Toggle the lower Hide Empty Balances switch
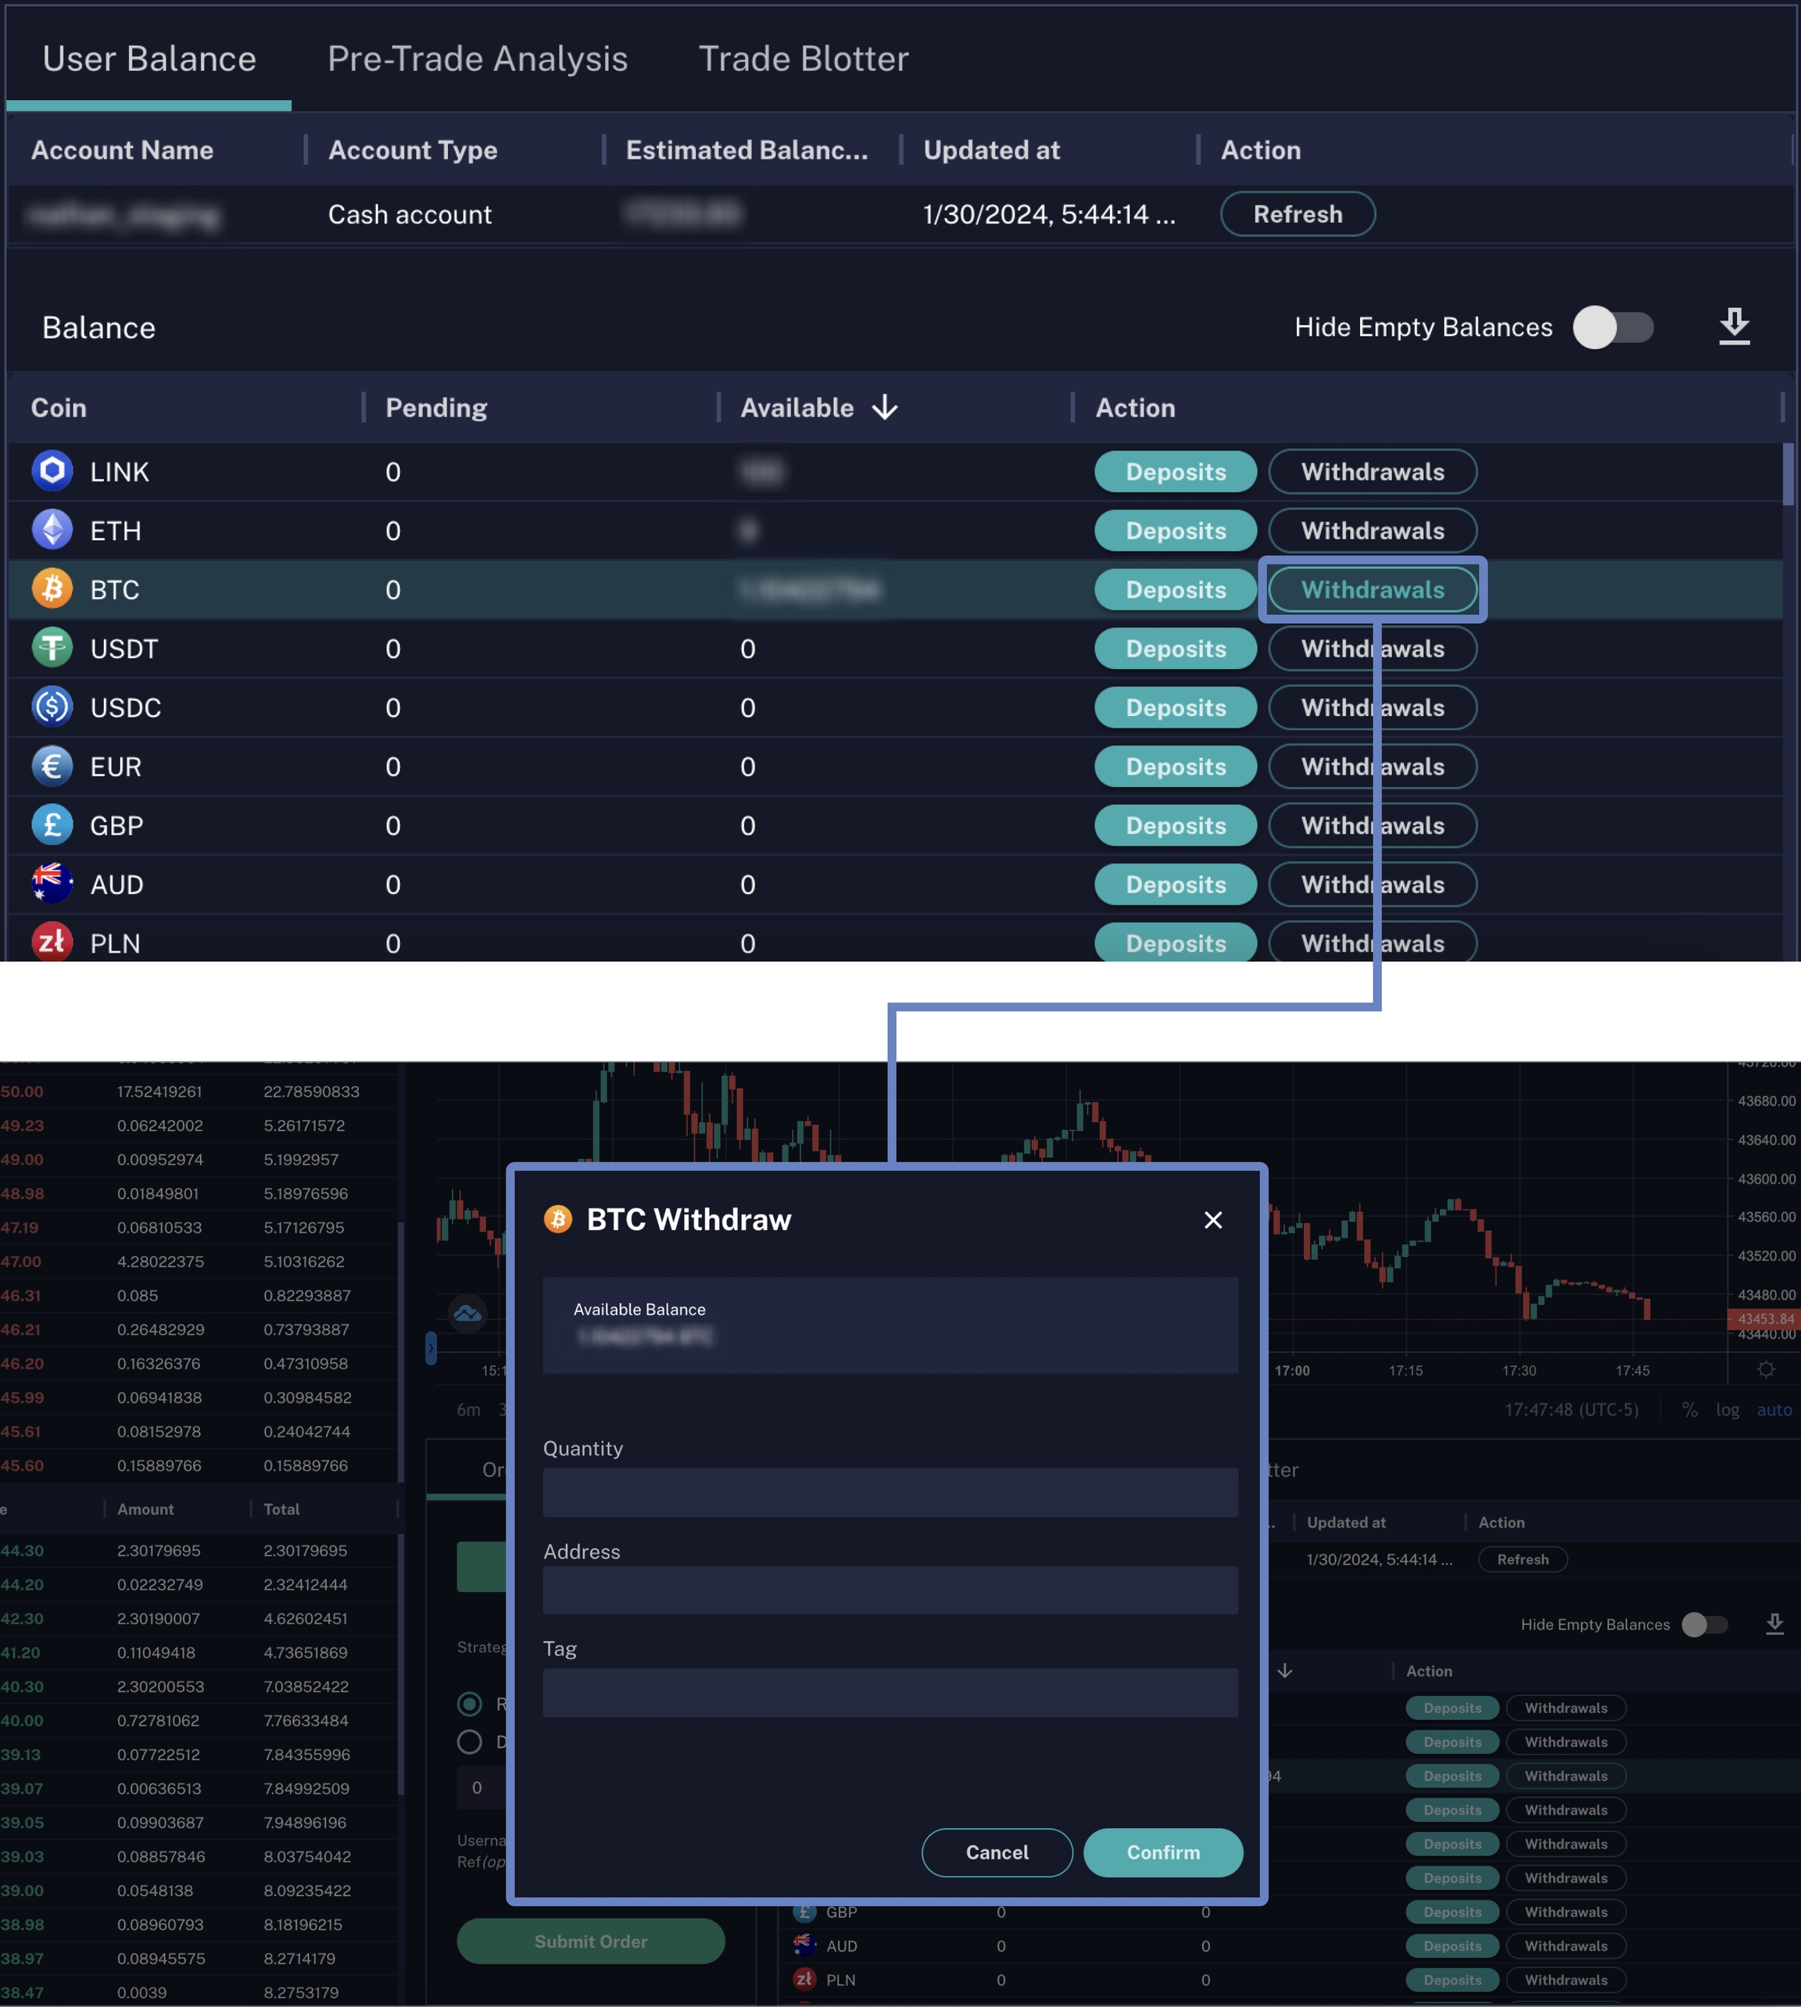Viewport: 1801px width, 2007px height. [x=1704, y=1624]
